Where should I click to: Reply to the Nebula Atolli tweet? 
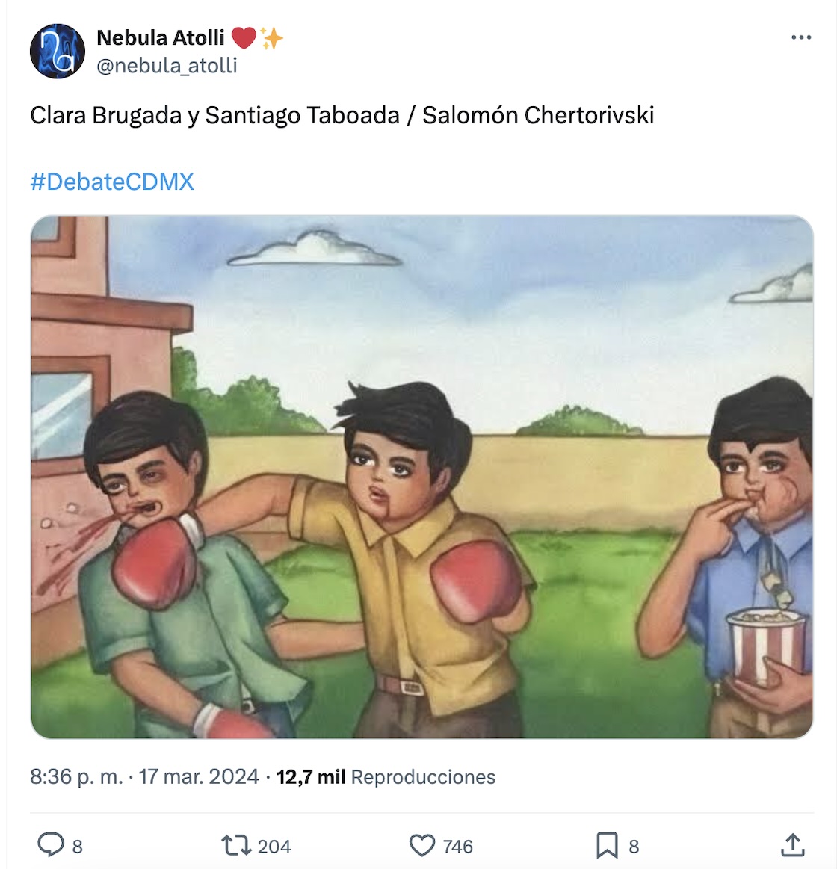[50, 845]
